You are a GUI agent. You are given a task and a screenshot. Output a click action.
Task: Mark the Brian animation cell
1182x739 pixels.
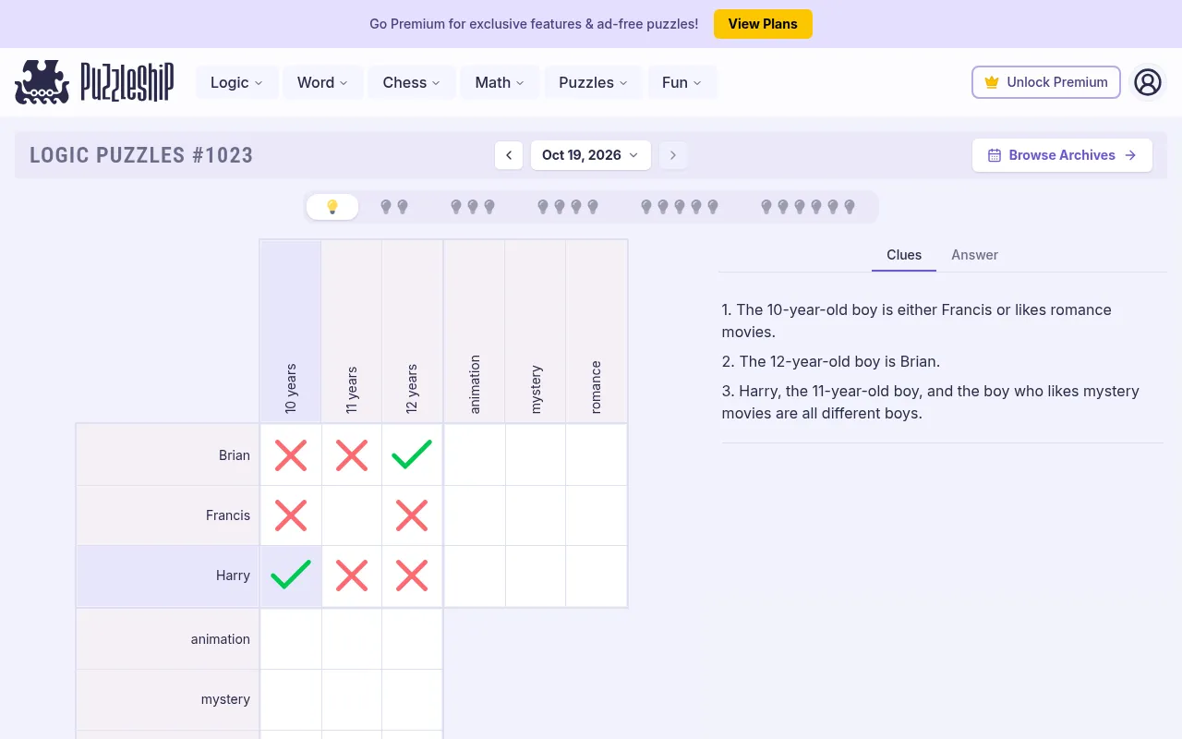(x=475, y=454)
